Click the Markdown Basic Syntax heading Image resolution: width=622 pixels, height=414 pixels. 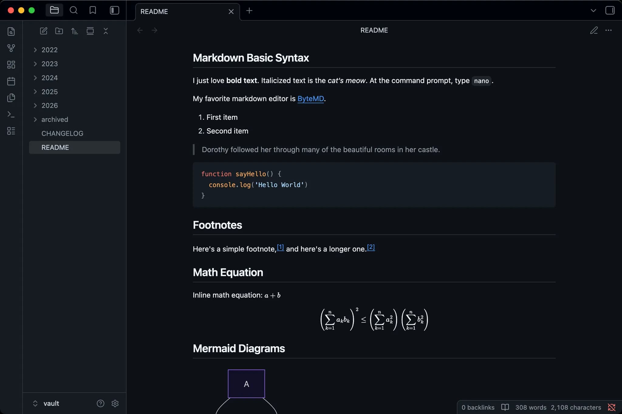pos(251,58)
